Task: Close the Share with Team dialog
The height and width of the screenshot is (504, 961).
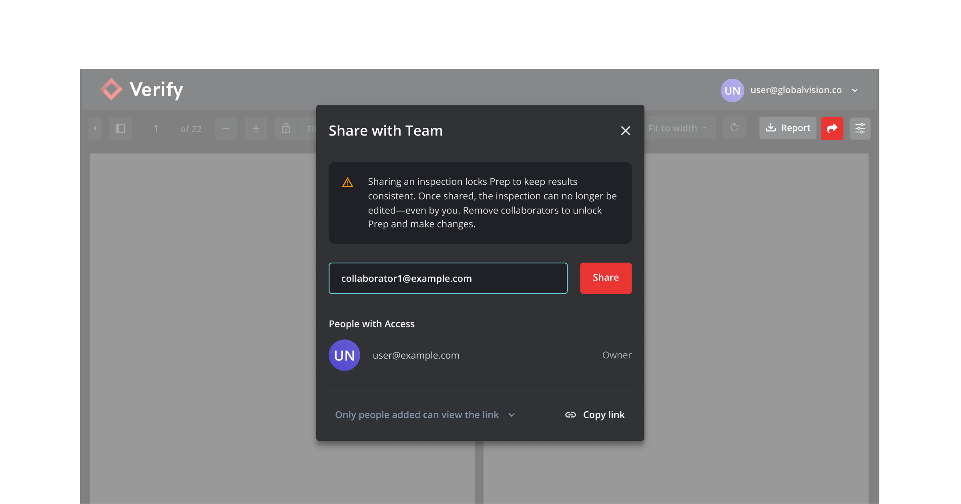Action: click(x=625, y=131)
